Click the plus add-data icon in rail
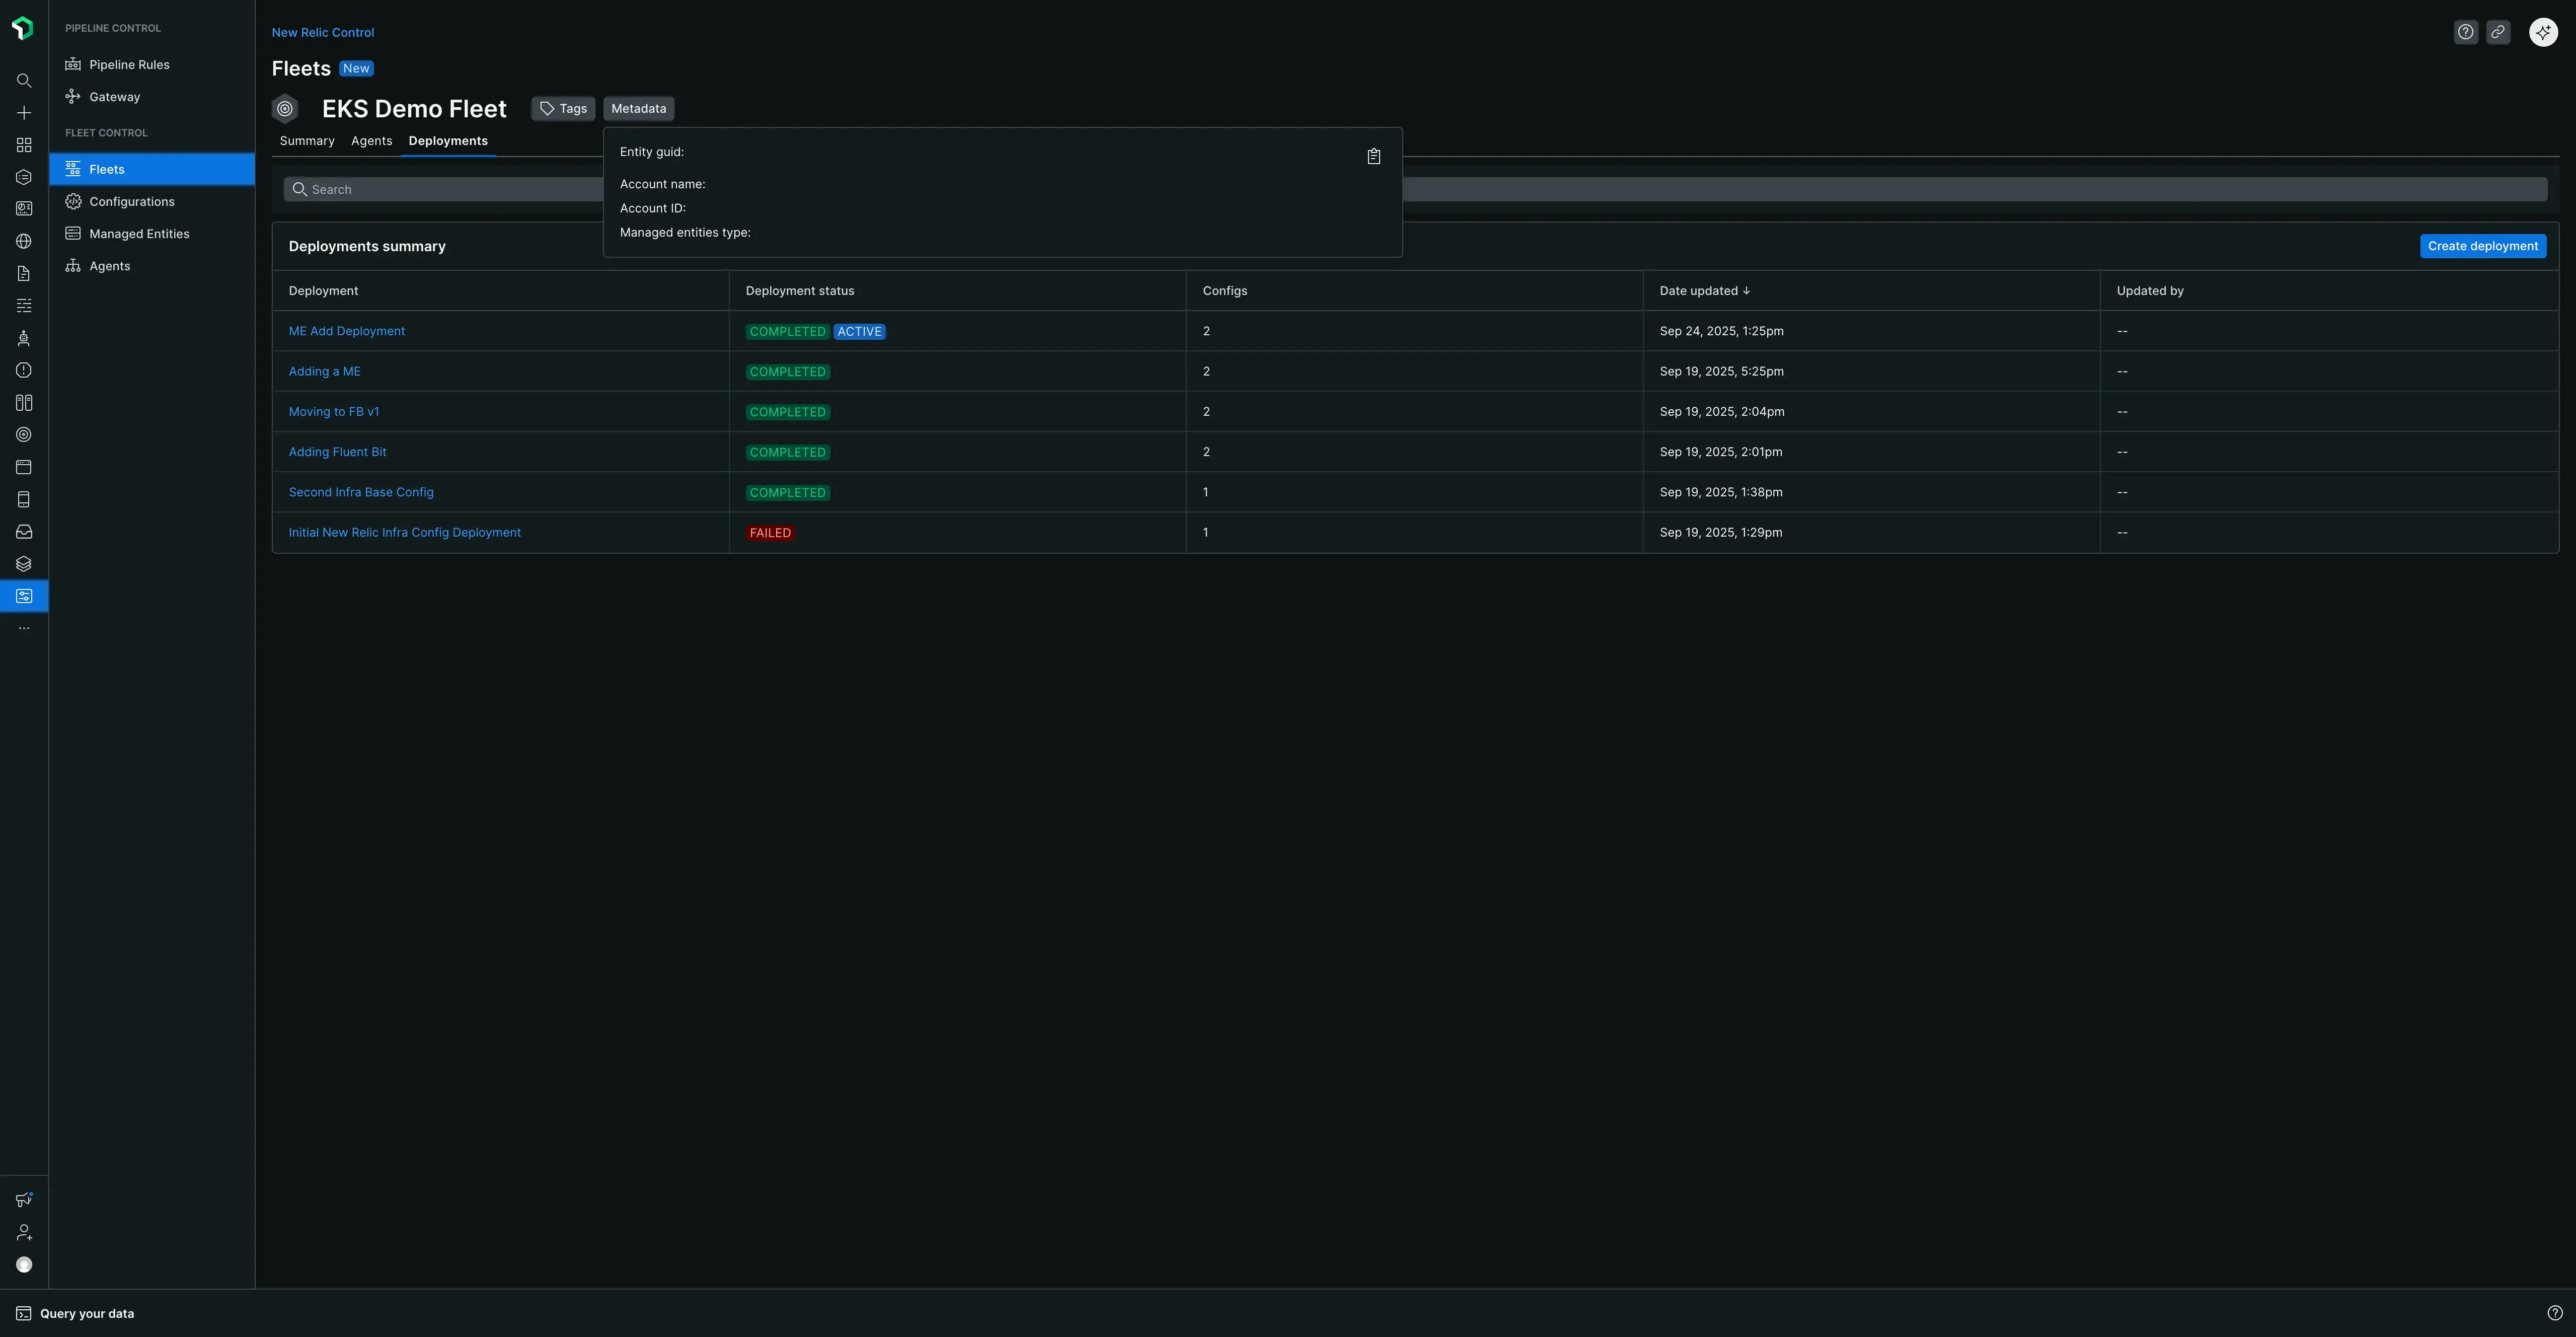 coord(24,113)
